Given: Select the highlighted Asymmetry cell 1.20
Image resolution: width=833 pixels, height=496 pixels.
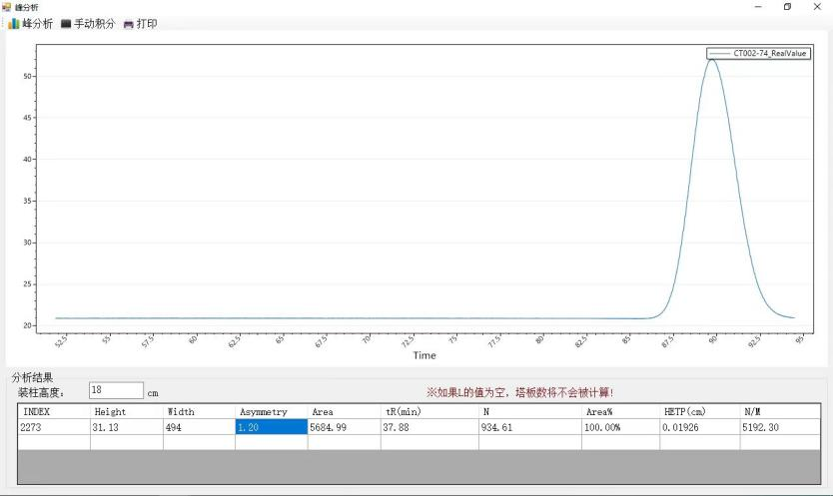Looking at the screenshot, I should point(271,427).
